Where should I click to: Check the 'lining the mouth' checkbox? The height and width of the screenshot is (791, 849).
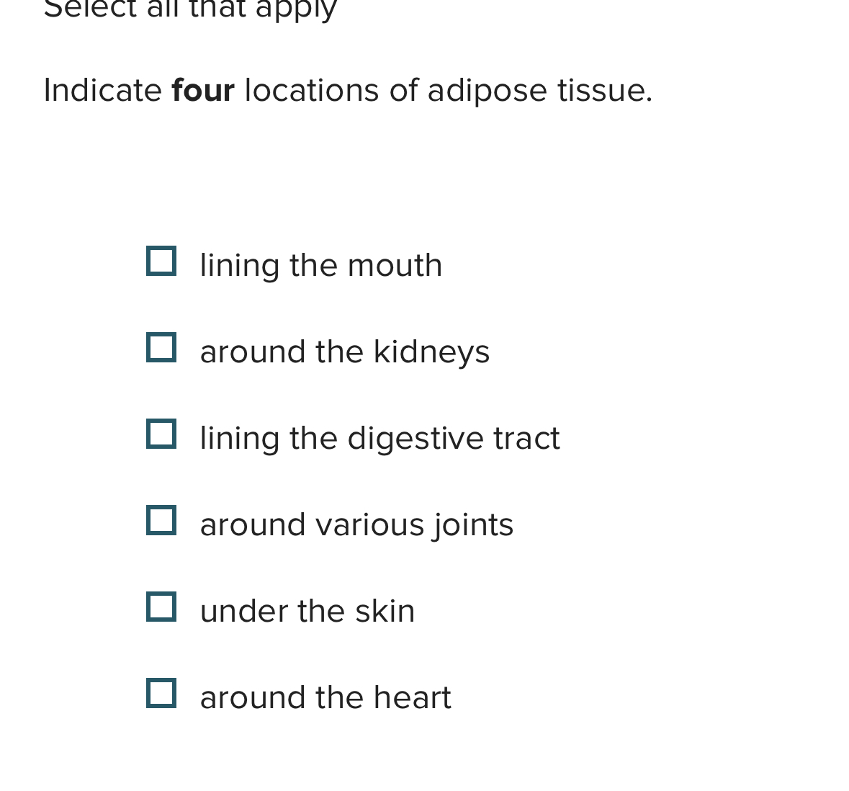click(161, 261)
